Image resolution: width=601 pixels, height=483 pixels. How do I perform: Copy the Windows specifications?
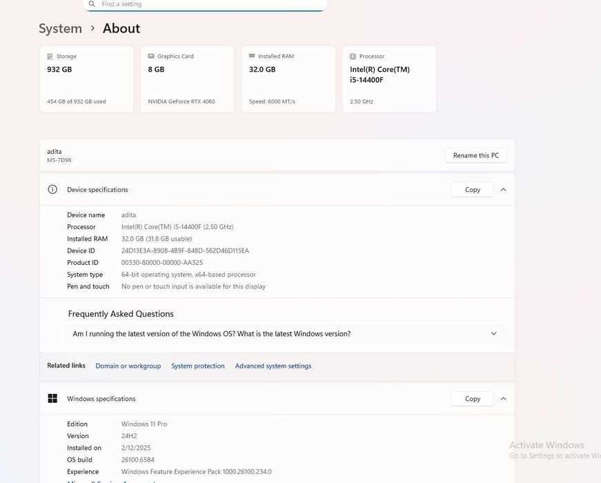click(472, 399)
